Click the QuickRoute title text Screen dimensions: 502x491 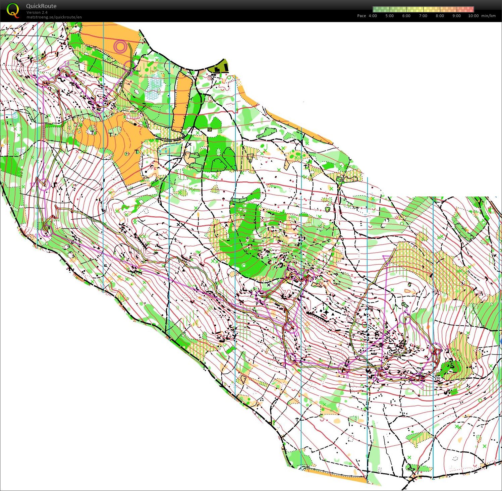[x=41, y=6]
